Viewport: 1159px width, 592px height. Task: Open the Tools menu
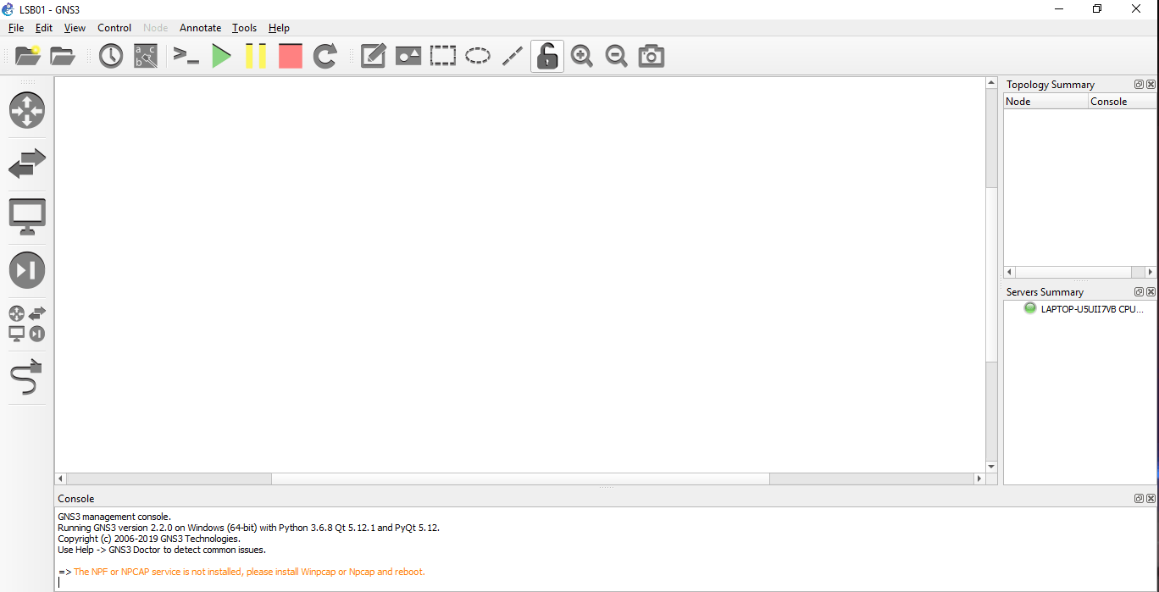244,28
